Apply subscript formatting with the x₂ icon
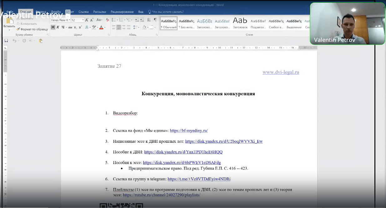 (x=76, y=27)
